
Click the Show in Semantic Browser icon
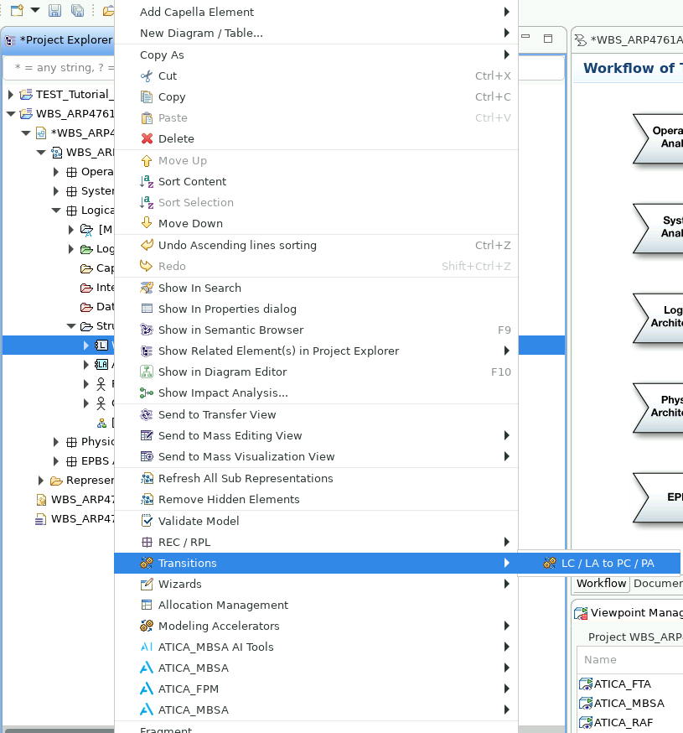147,330
